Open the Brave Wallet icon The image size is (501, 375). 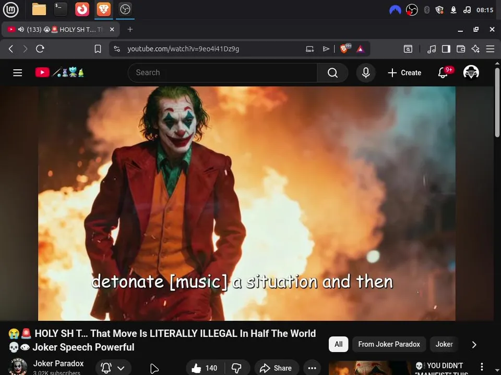[461, 49]
